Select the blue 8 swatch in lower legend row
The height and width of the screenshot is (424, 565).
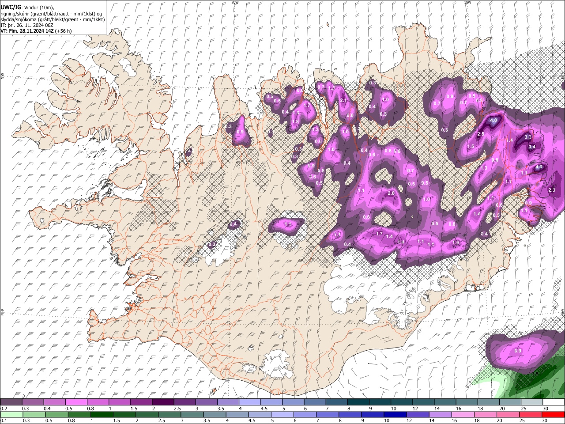pos(350,414)
